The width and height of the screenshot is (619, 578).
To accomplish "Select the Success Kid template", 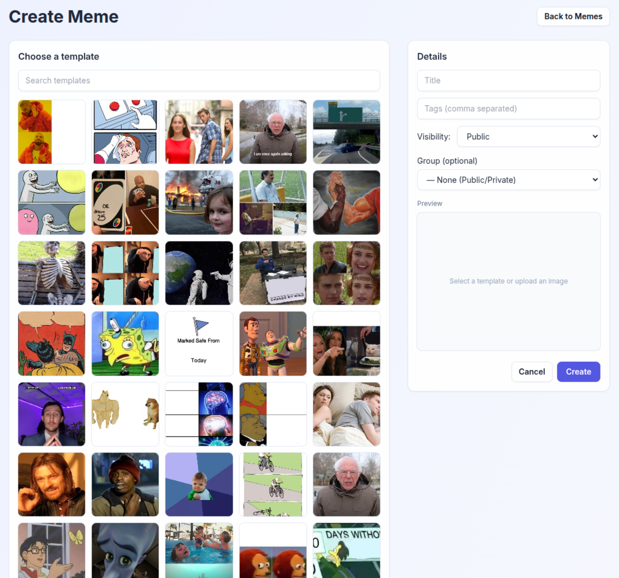I will (x=199, y=484).
